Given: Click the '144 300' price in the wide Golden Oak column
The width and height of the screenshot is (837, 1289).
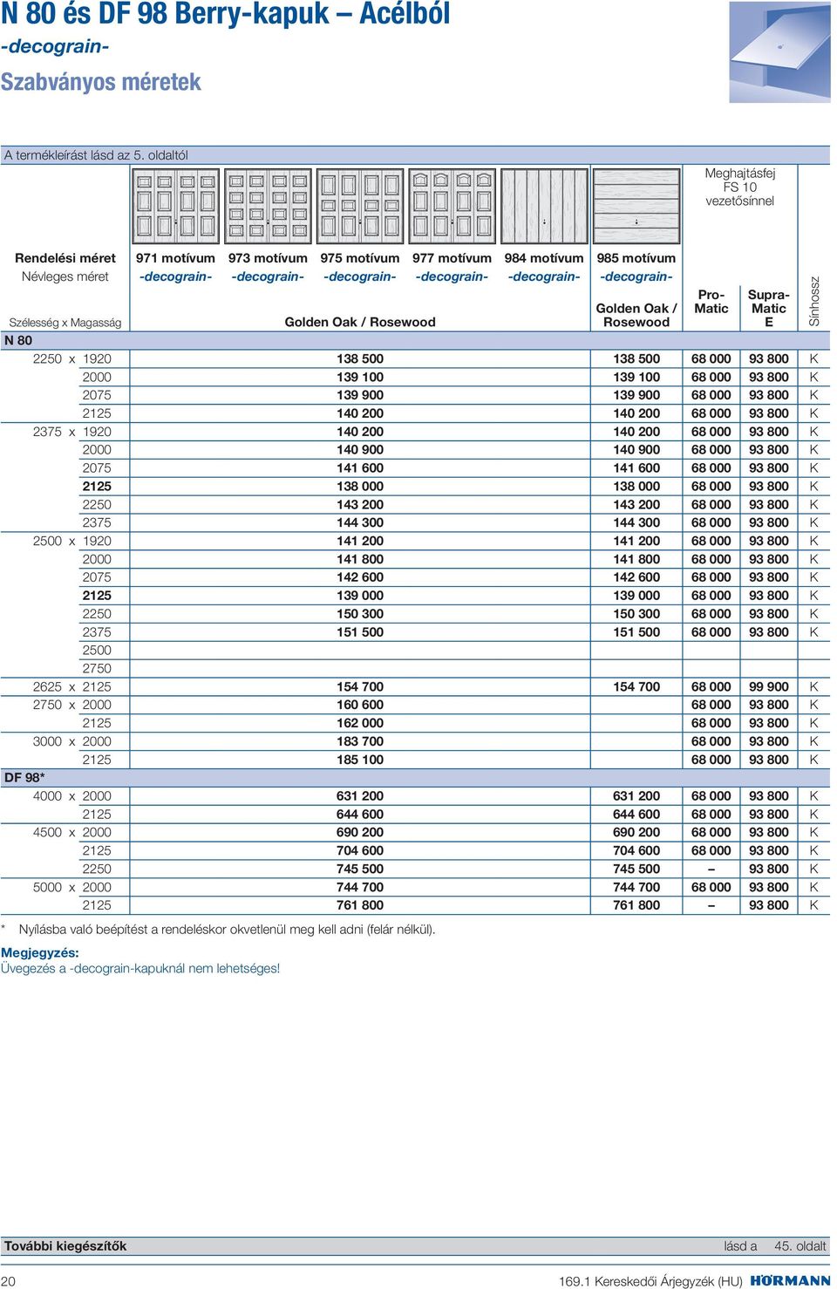Looking at the screenshot, I should tap(360, 522).
